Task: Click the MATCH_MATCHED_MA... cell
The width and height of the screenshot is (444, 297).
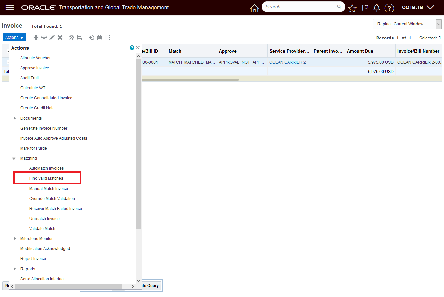Action: [x=192, y=62]
